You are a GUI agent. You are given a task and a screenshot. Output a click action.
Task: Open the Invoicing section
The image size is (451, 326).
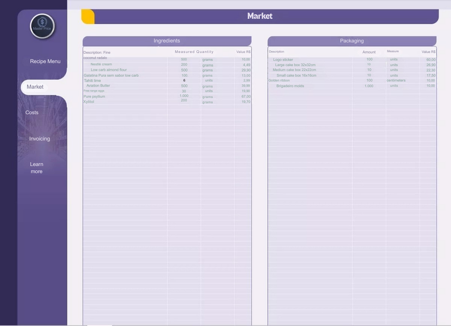tap(40, 139)
